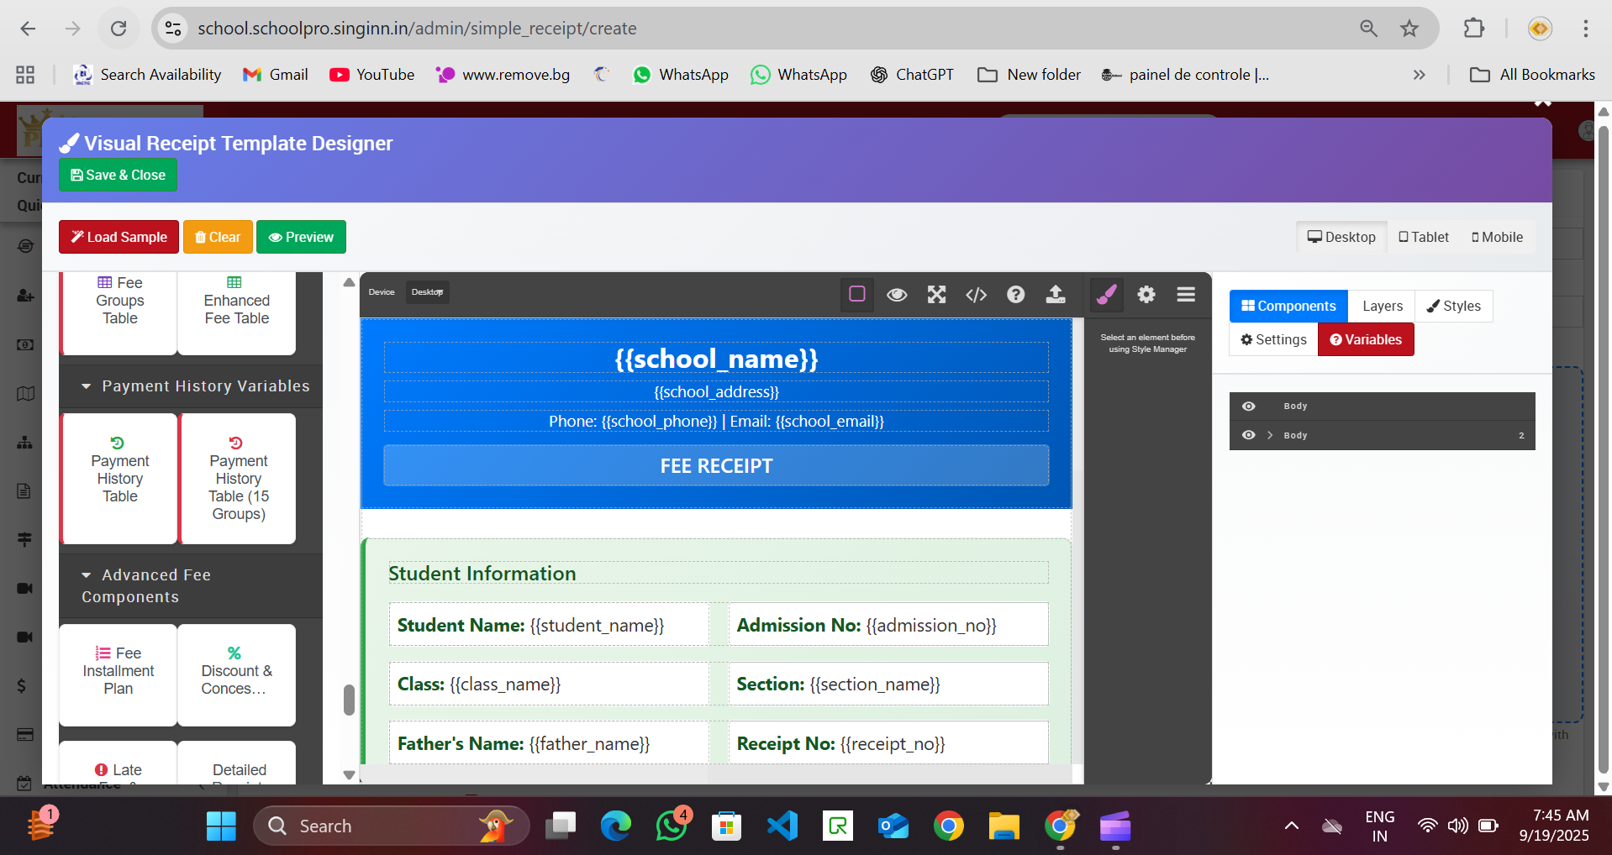Click the eye preview icon in editor toolbar
The width and height of the screenshot is (1612, 855).
(897, 295)
